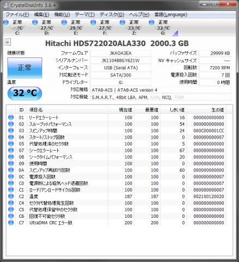Click the interface field USB (Serial ATA)
This screenshot has height=262, width=239.
[121, 68]
